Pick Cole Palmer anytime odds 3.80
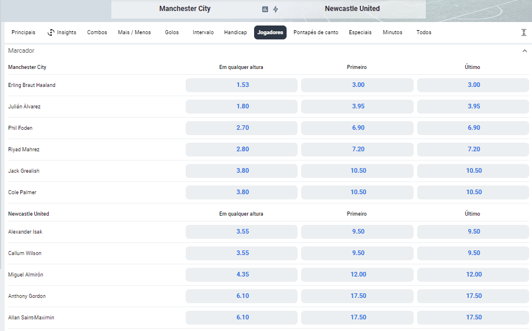 click(241, 192)
